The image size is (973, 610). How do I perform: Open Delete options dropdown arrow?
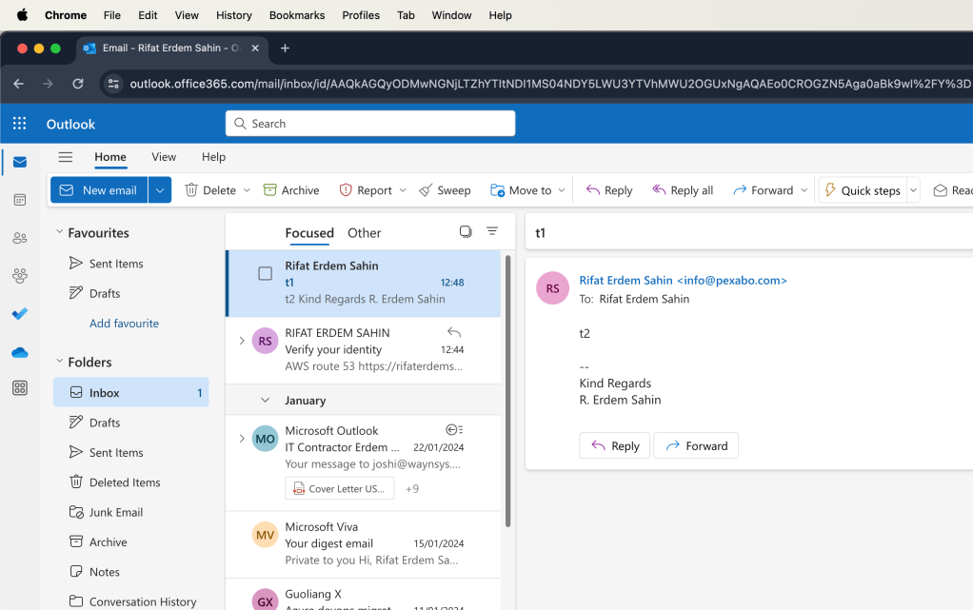tap(247, 190)
